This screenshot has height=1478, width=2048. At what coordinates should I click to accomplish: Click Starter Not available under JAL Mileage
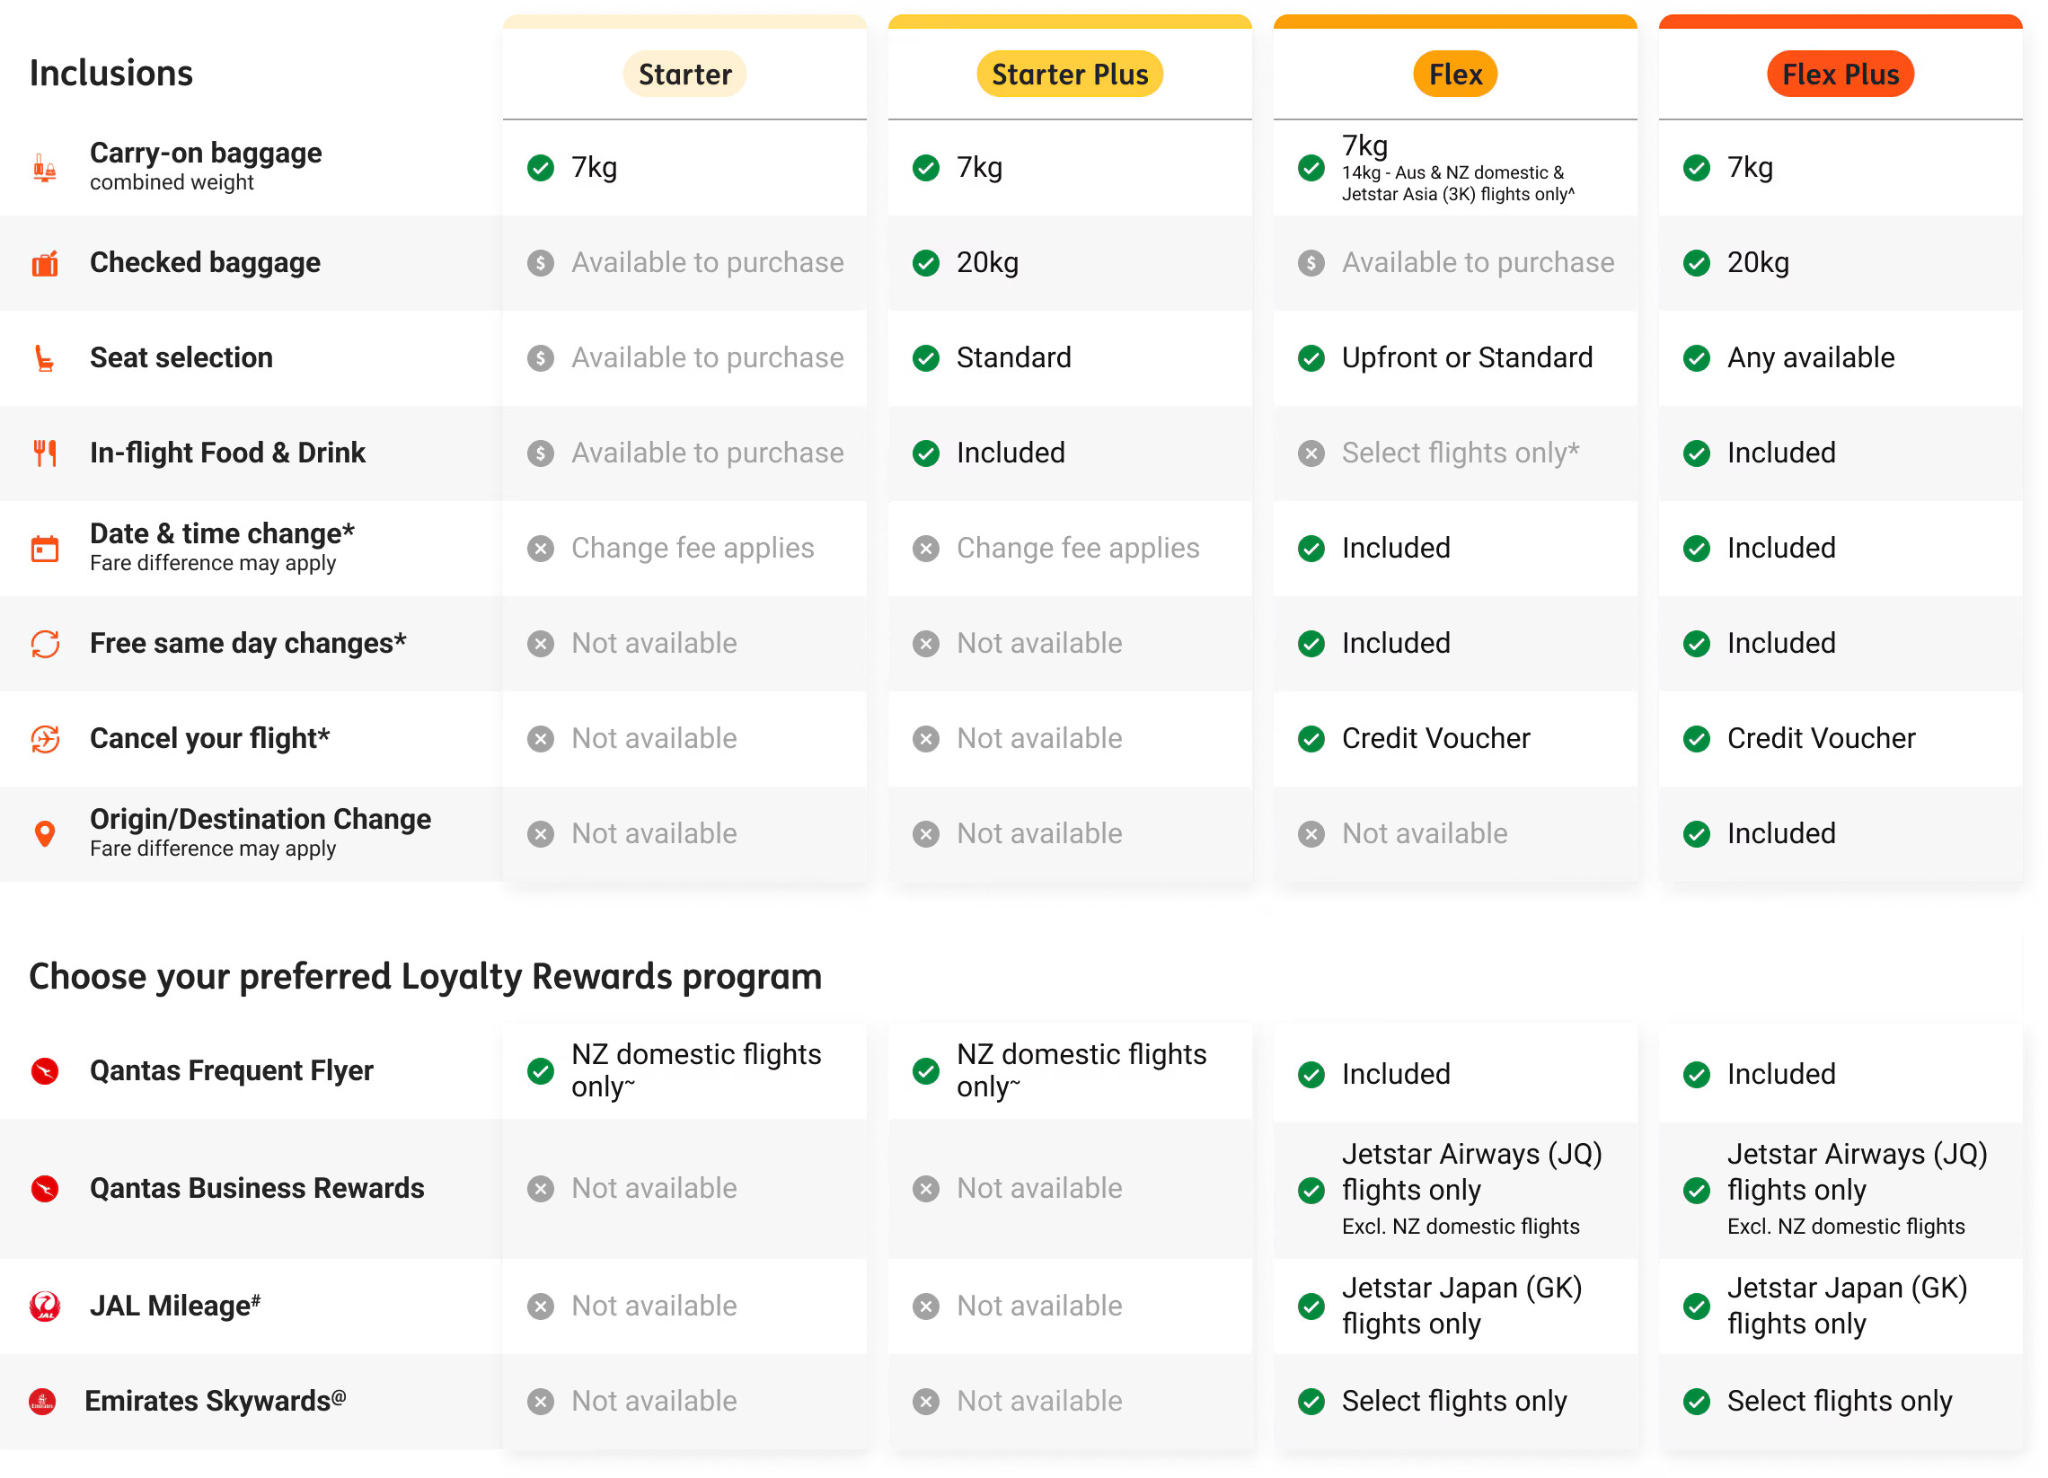pos(655,1306)
